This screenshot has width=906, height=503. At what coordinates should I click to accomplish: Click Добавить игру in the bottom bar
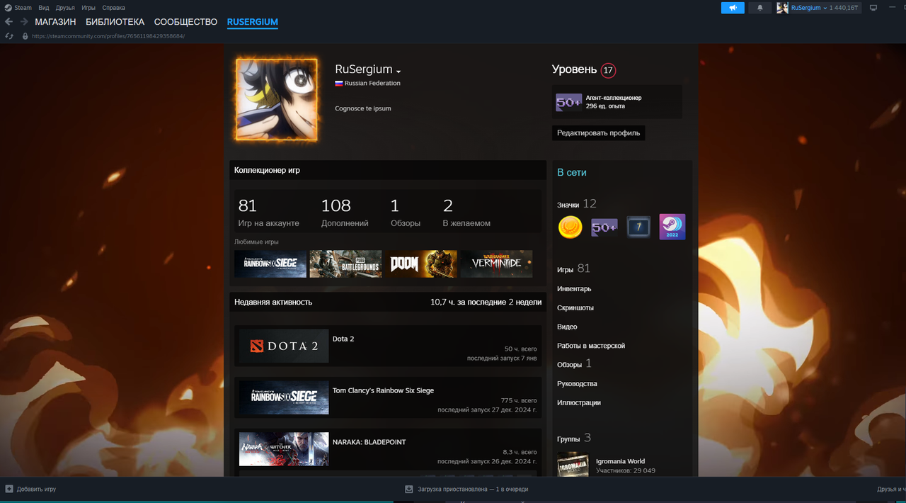coord(36,489)
